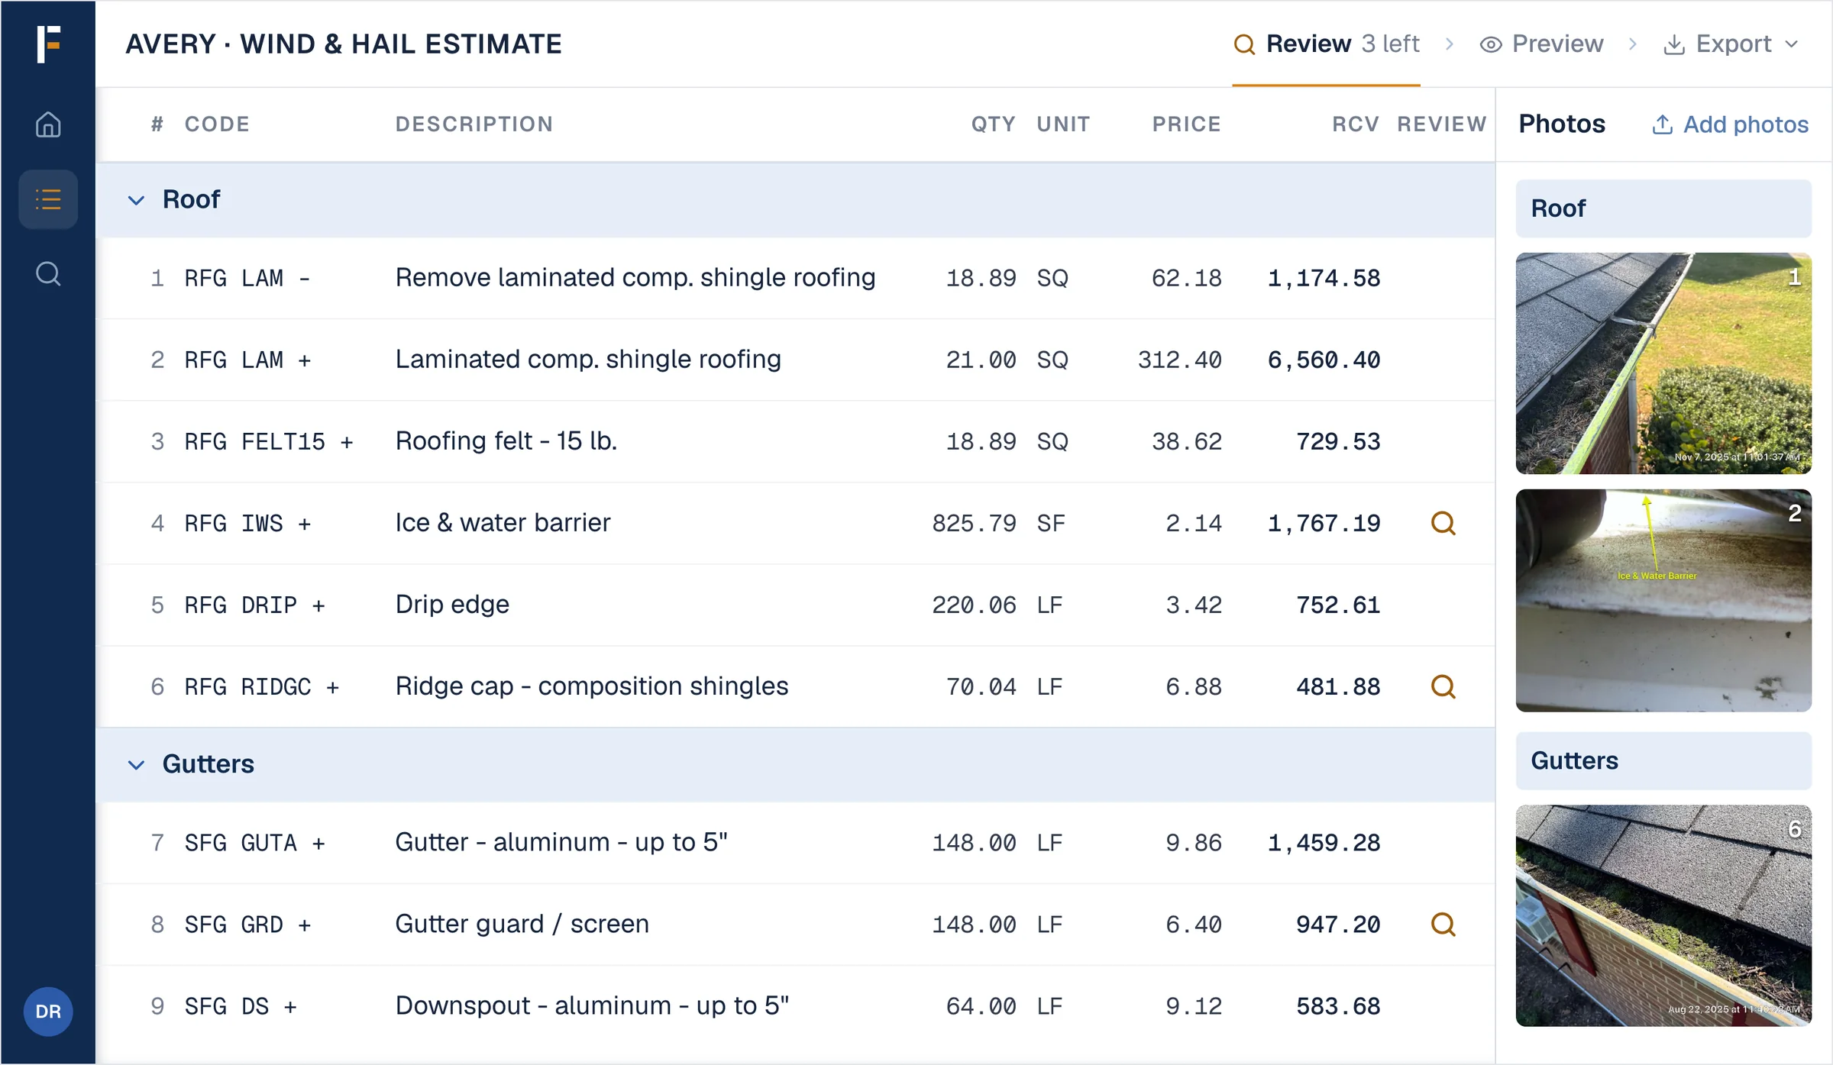Viewport: 1833px width, 1065px height.
Task: Click the upload icon beside Add photos
Action: coord(1663,124)
